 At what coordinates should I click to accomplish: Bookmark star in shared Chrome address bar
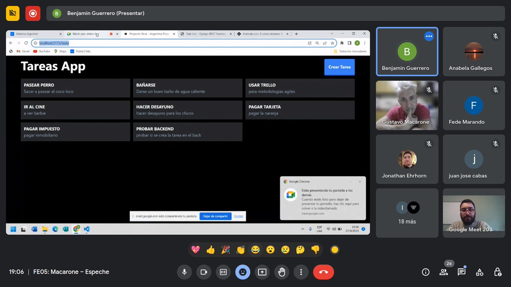332,43
